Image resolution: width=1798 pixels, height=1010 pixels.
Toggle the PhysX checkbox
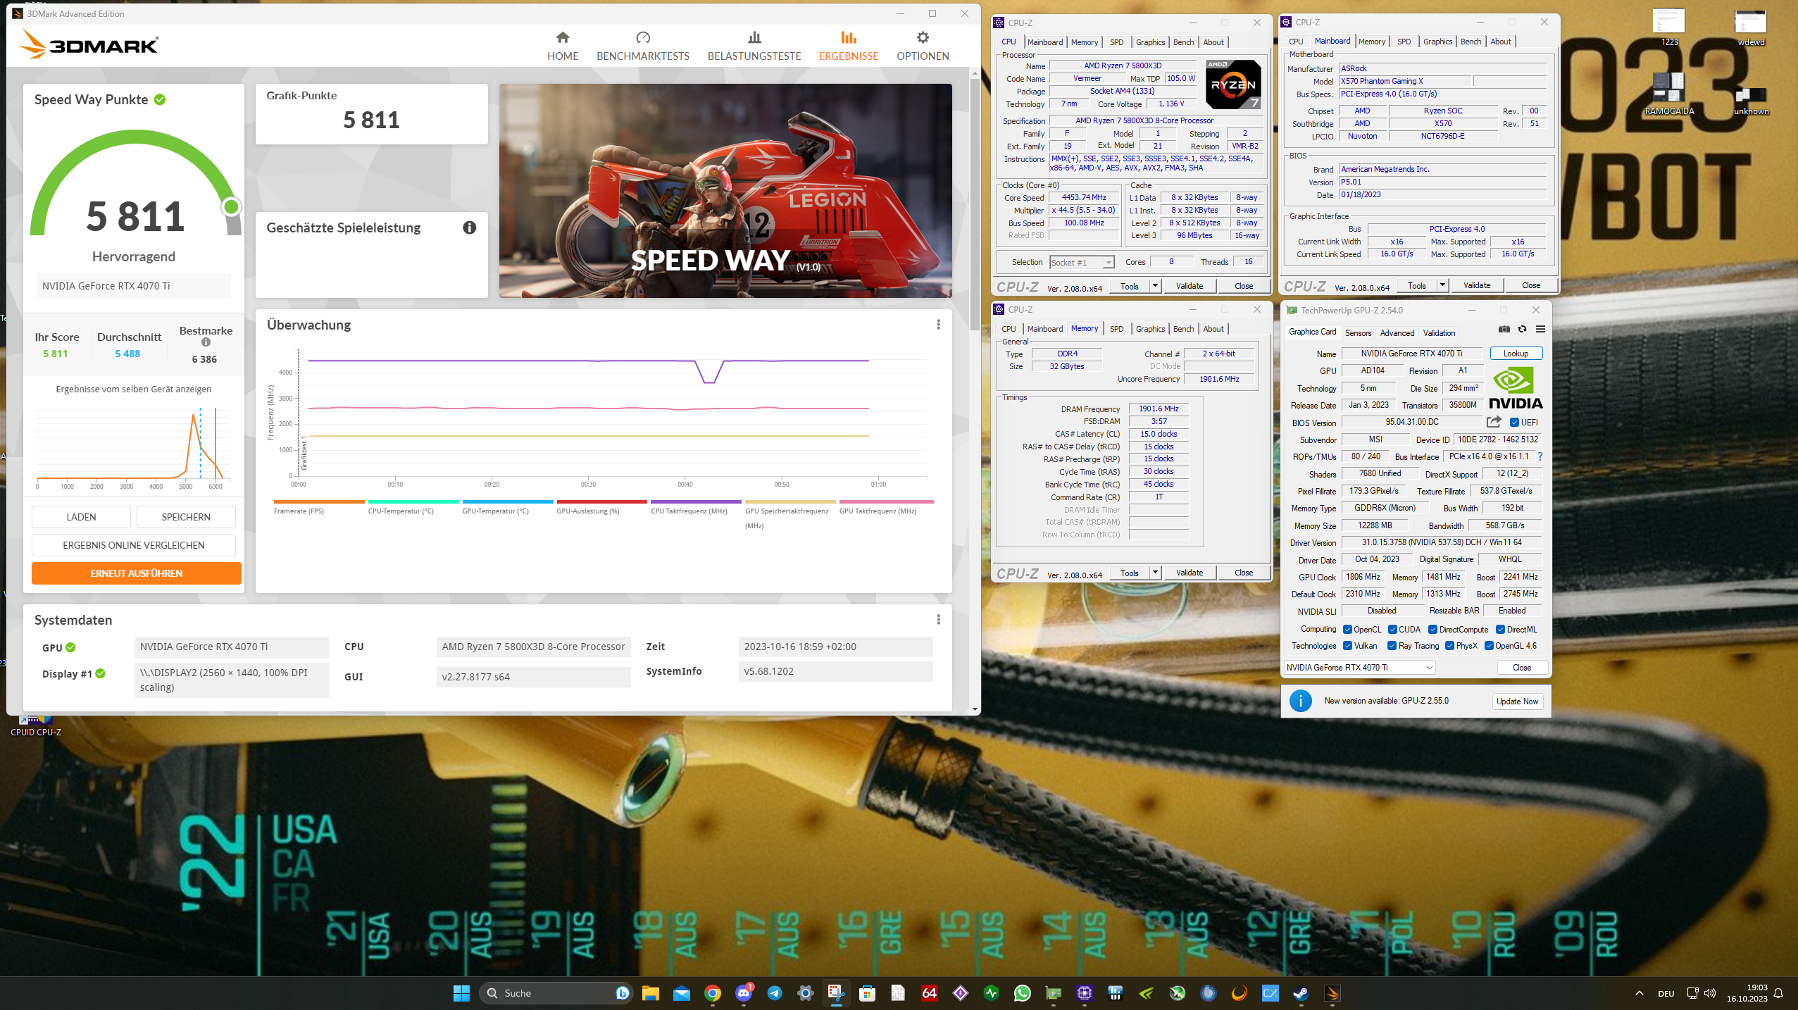[x=1449, y=646]
